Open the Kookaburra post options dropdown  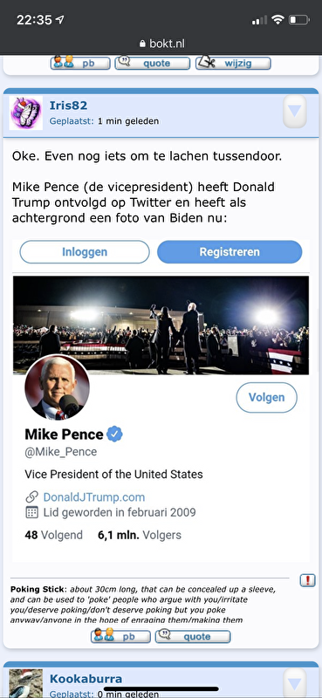coord(295,682)
